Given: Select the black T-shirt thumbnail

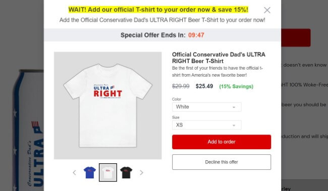Looking at the screenshot, I should coord(126,173).
